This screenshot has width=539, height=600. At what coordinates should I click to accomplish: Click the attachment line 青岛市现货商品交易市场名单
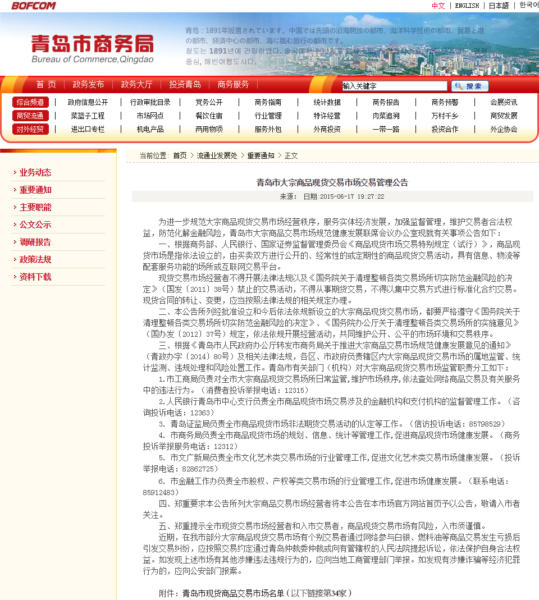tap(233, 593)
